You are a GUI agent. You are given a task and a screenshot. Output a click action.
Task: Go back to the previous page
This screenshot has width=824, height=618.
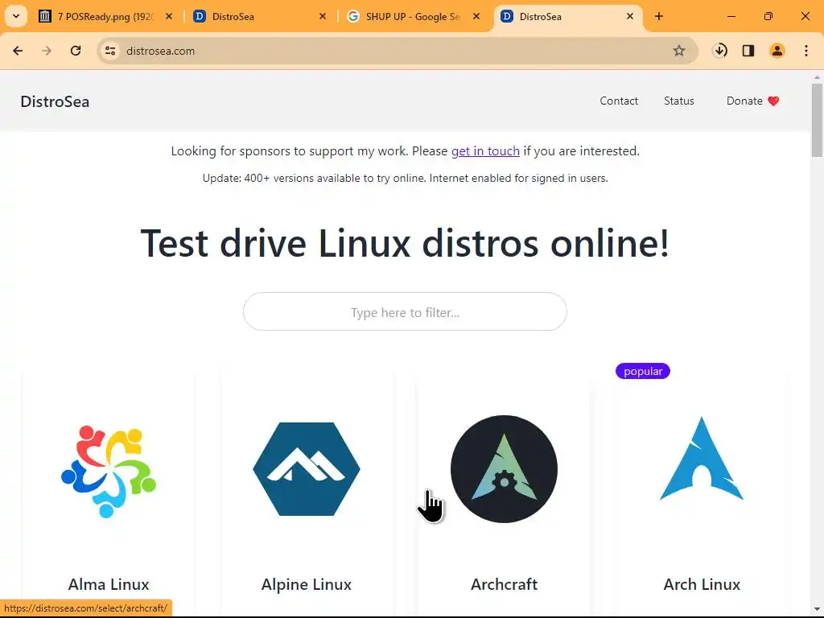(18, 51)
